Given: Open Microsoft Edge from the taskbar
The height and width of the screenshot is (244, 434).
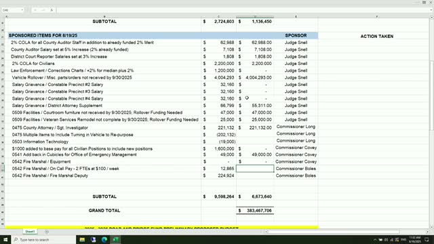Looking at the screenshot, I should [x=104, y=239].
